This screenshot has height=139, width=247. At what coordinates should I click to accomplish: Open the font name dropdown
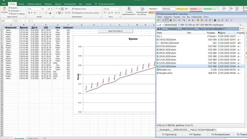[41, 9]
